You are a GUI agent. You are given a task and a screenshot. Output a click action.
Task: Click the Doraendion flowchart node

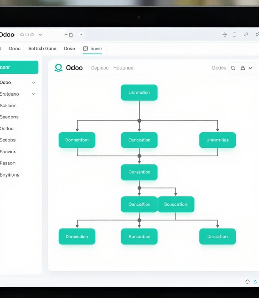[77, 237]
